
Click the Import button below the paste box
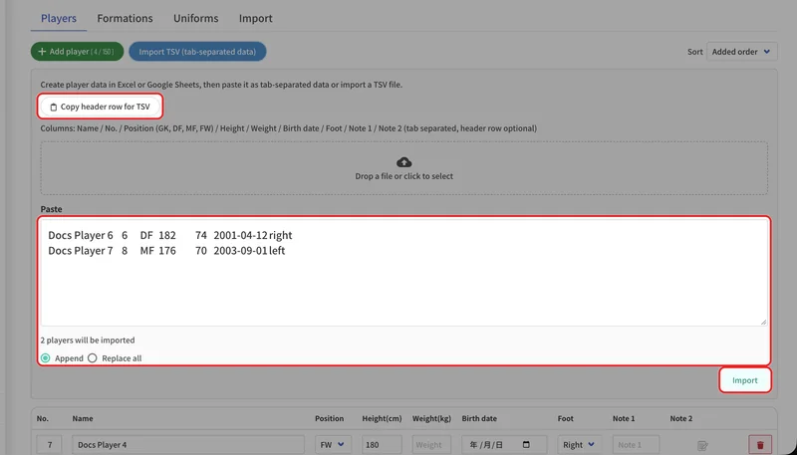pos(745,380)
